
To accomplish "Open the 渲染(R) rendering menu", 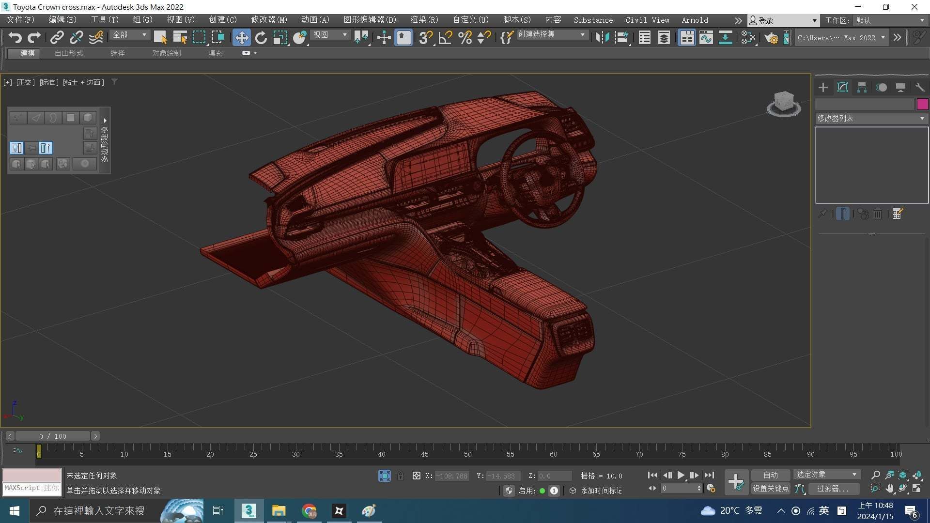I will click(x=424, y=20).
